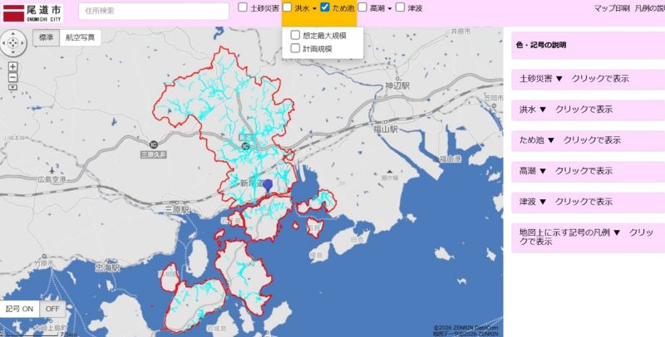
Task: Click the Onomichi City logo
Action: [33, 12]
